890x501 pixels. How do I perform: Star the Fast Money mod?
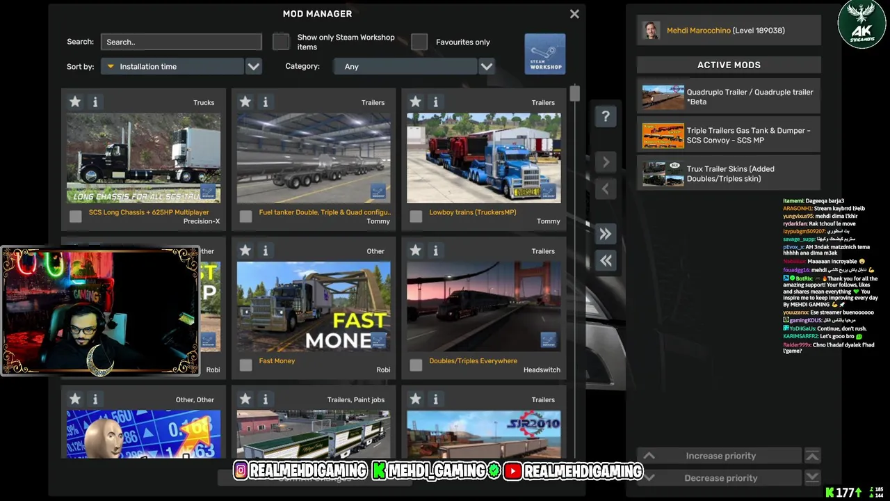click(245, 250)
